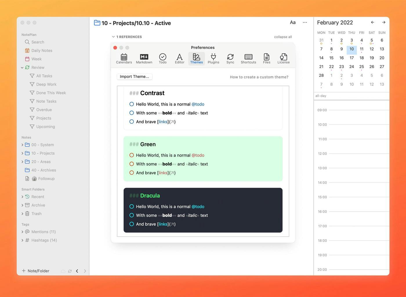Screen dimensions: 406x297
Task: Open the Aa font settings
Action: coord(293,22)
